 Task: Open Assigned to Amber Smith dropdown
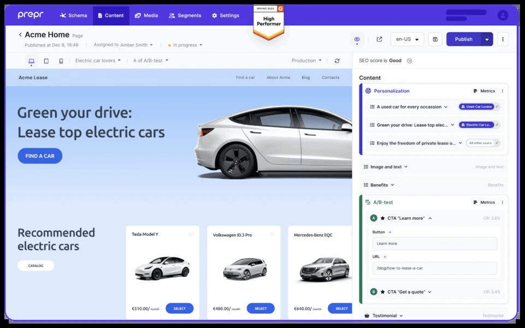[x=123, y=45]
